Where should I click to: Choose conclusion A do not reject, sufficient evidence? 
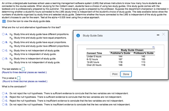pos(3,93)
